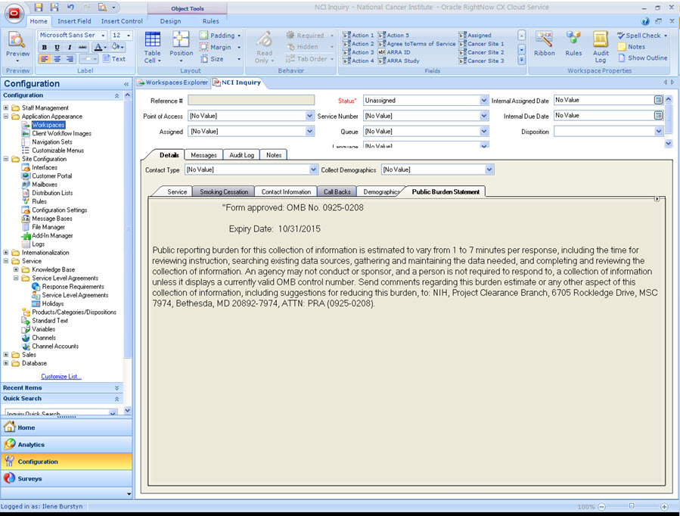Viewport: 680px width, 516px height.
Task: Open the Audit Log icon
Action: pyautogui.click(x=601, y=46)
